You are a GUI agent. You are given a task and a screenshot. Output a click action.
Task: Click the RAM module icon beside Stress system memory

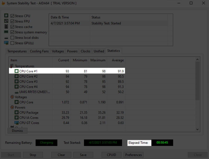point(6,32)
